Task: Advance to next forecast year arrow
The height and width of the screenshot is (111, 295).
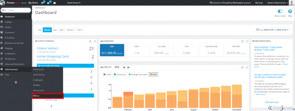Action: (128, 67)
